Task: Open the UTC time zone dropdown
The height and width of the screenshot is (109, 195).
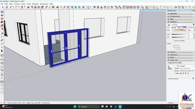Action: pos(177,25)
